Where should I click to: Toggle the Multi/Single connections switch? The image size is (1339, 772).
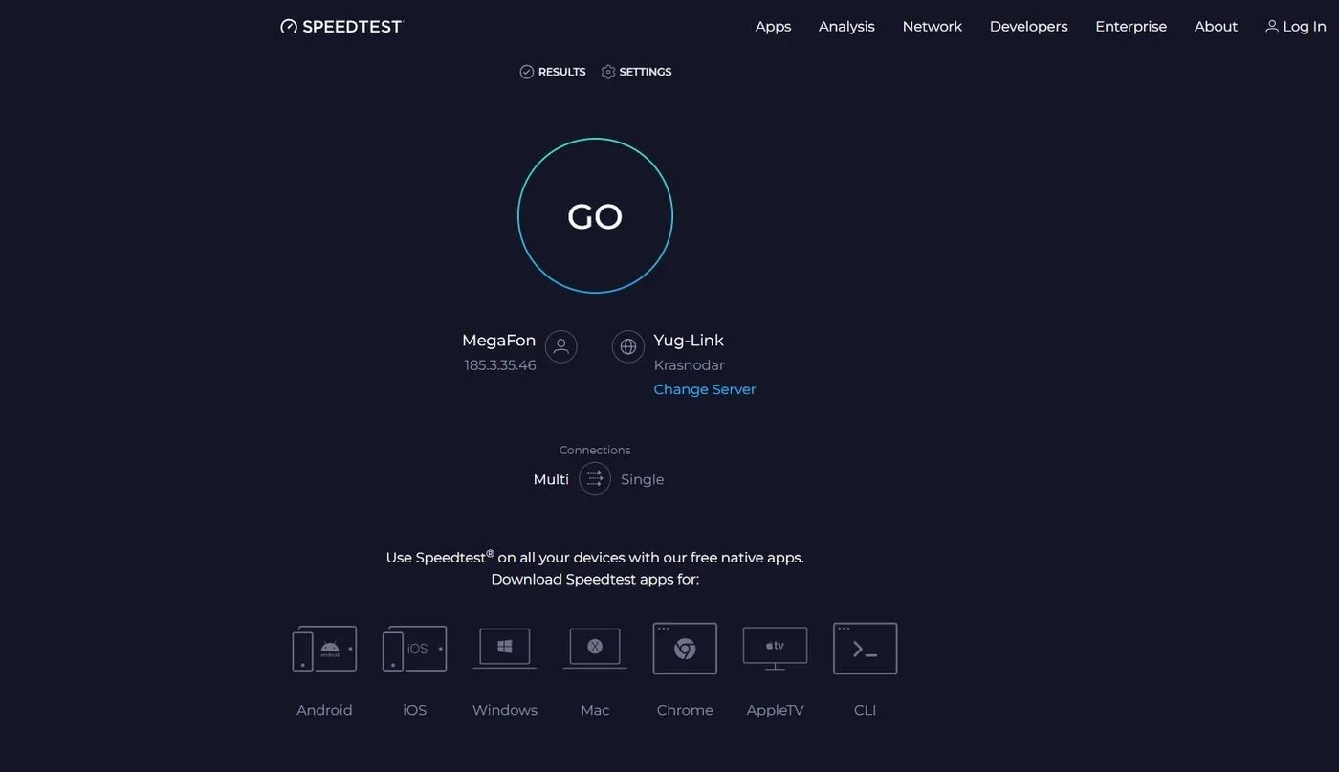tap(595, 478)
